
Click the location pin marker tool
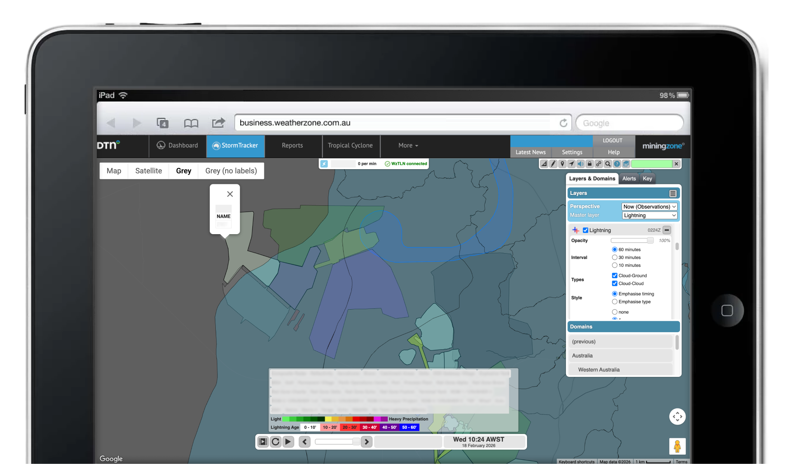(562, 164)
